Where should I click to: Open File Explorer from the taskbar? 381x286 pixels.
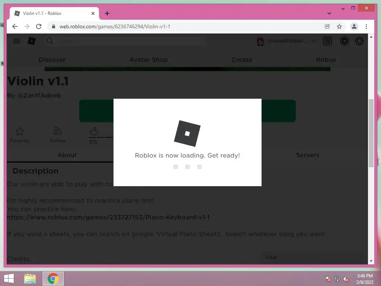click(x=30, y=279)
